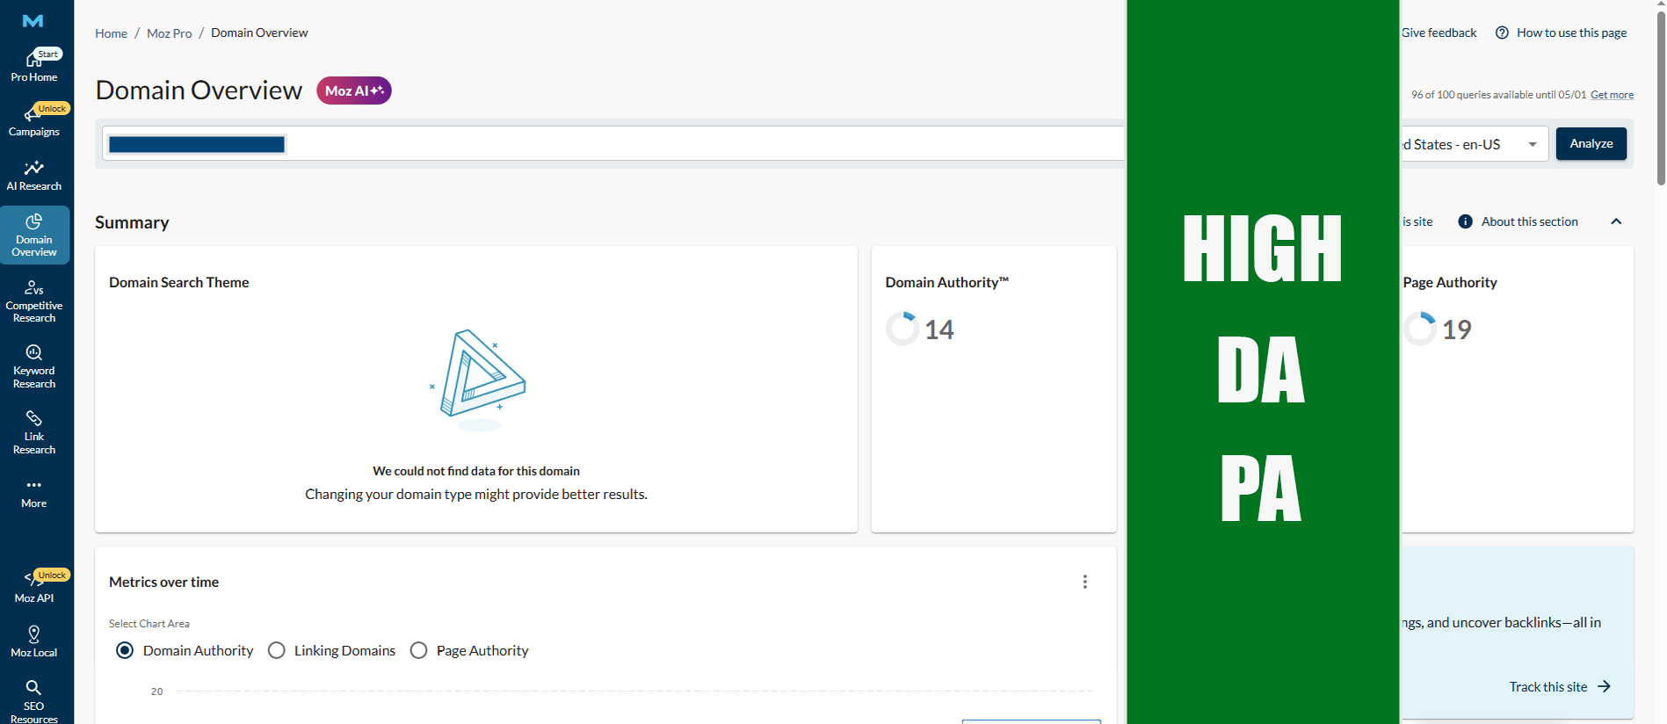Open the United States en-US locale dropdown

coord(1474,144)
